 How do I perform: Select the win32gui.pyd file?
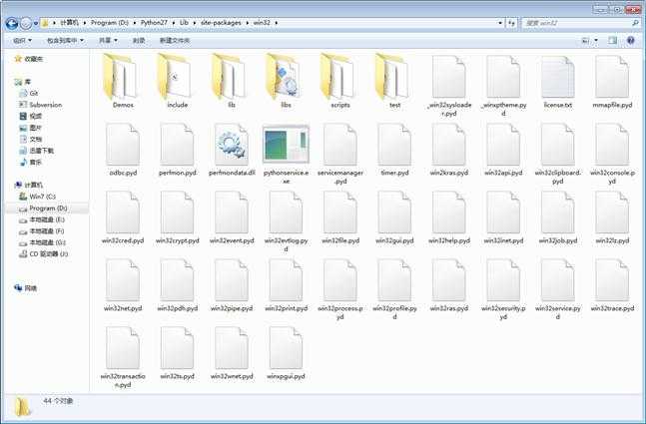[x=394, y=217]
